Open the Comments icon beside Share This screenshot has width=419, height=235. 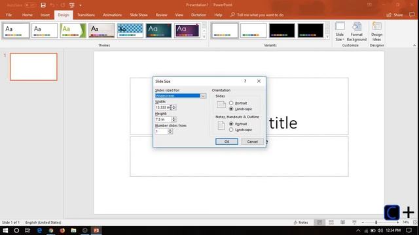point(412,14)
